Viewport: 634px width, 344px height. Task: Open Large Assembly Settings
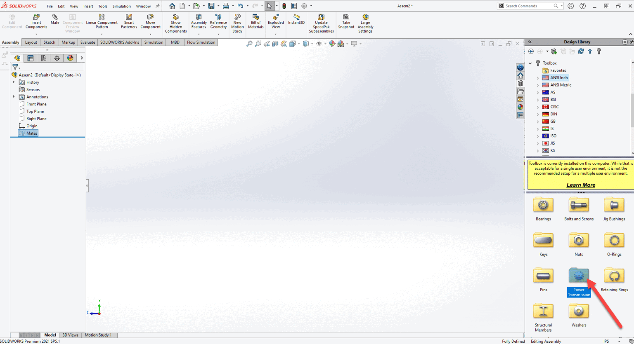pyautogui.click(x=365, y=23)
